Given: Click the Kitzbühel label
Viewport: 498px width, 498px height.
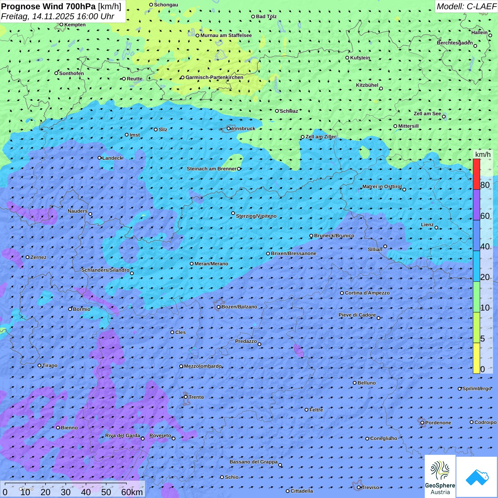Looking at the screenshot, I should pyautogui.click(x=367, y=85).
